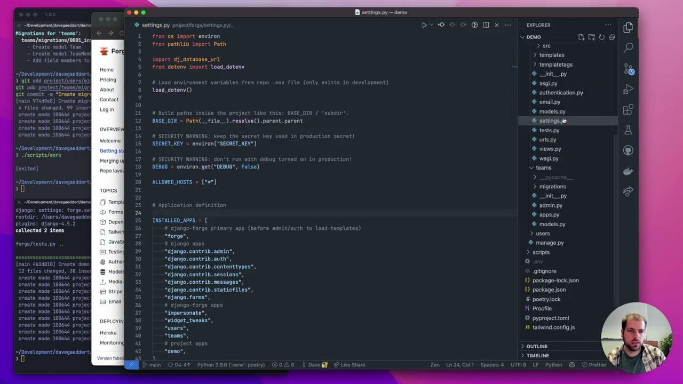The image size is (683, 384).
Task: Open the Live Share view in activity bar
Action: pos(628,191)
